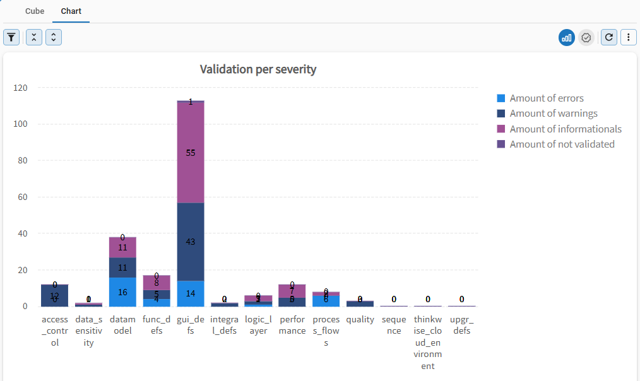Click the sequence axis label
This screenshot has width=640, height=381.
coord(394,325)
